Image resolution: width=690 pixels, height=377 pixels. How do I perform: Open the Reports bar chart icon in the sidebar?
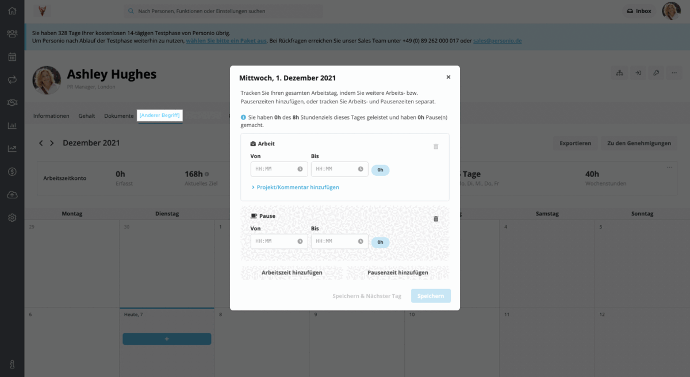(x=11, y=125)
